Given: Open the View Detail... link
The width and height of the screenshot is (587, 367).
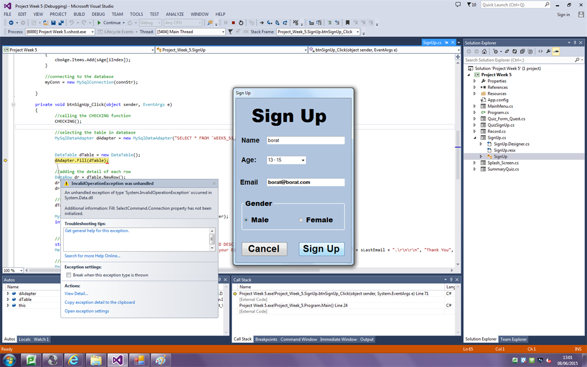Looking at the screenshot, I should pos(76,294).
